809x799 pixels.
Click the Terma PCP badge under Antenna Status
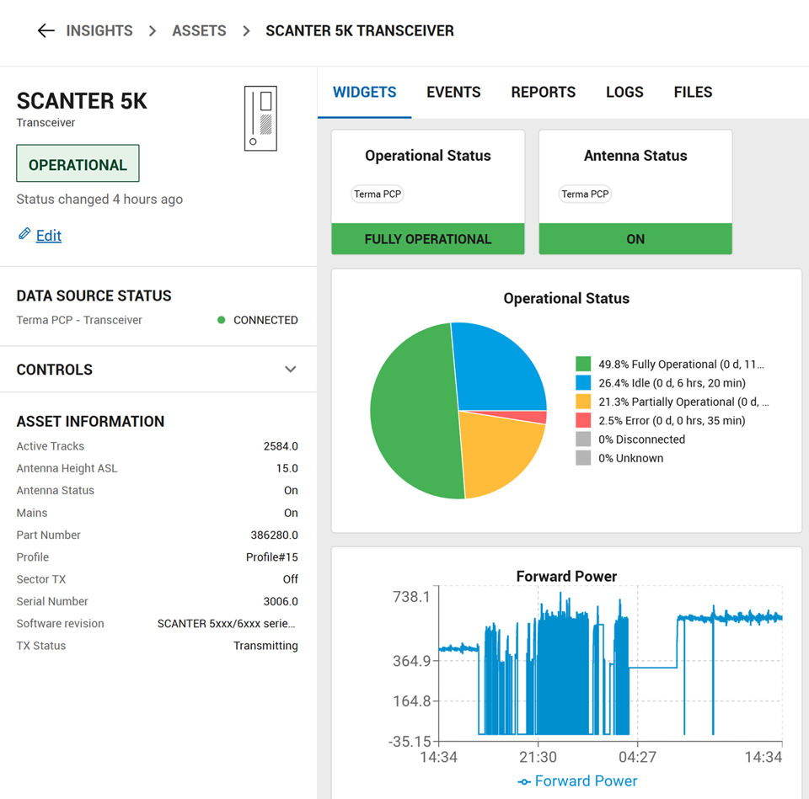click(585, 194)
